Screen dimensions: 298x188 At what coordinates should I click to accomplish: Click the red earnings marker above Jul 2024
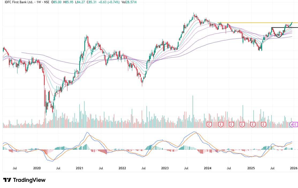(231, 125)
